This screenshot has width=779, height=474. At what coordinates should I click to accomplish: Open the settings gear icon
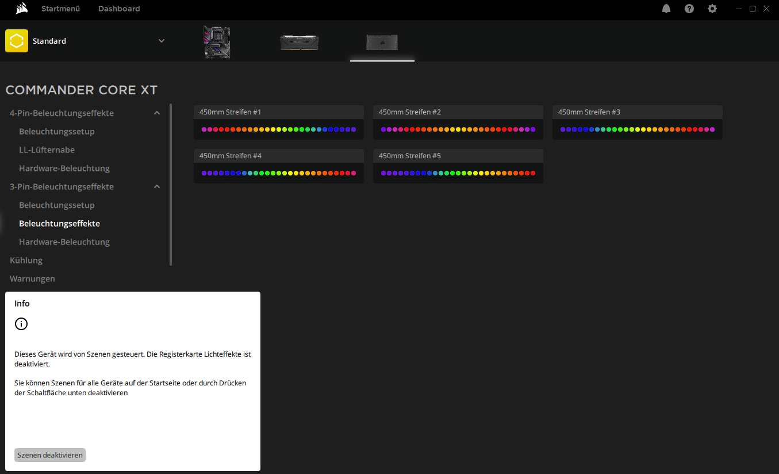coord(712,9)
